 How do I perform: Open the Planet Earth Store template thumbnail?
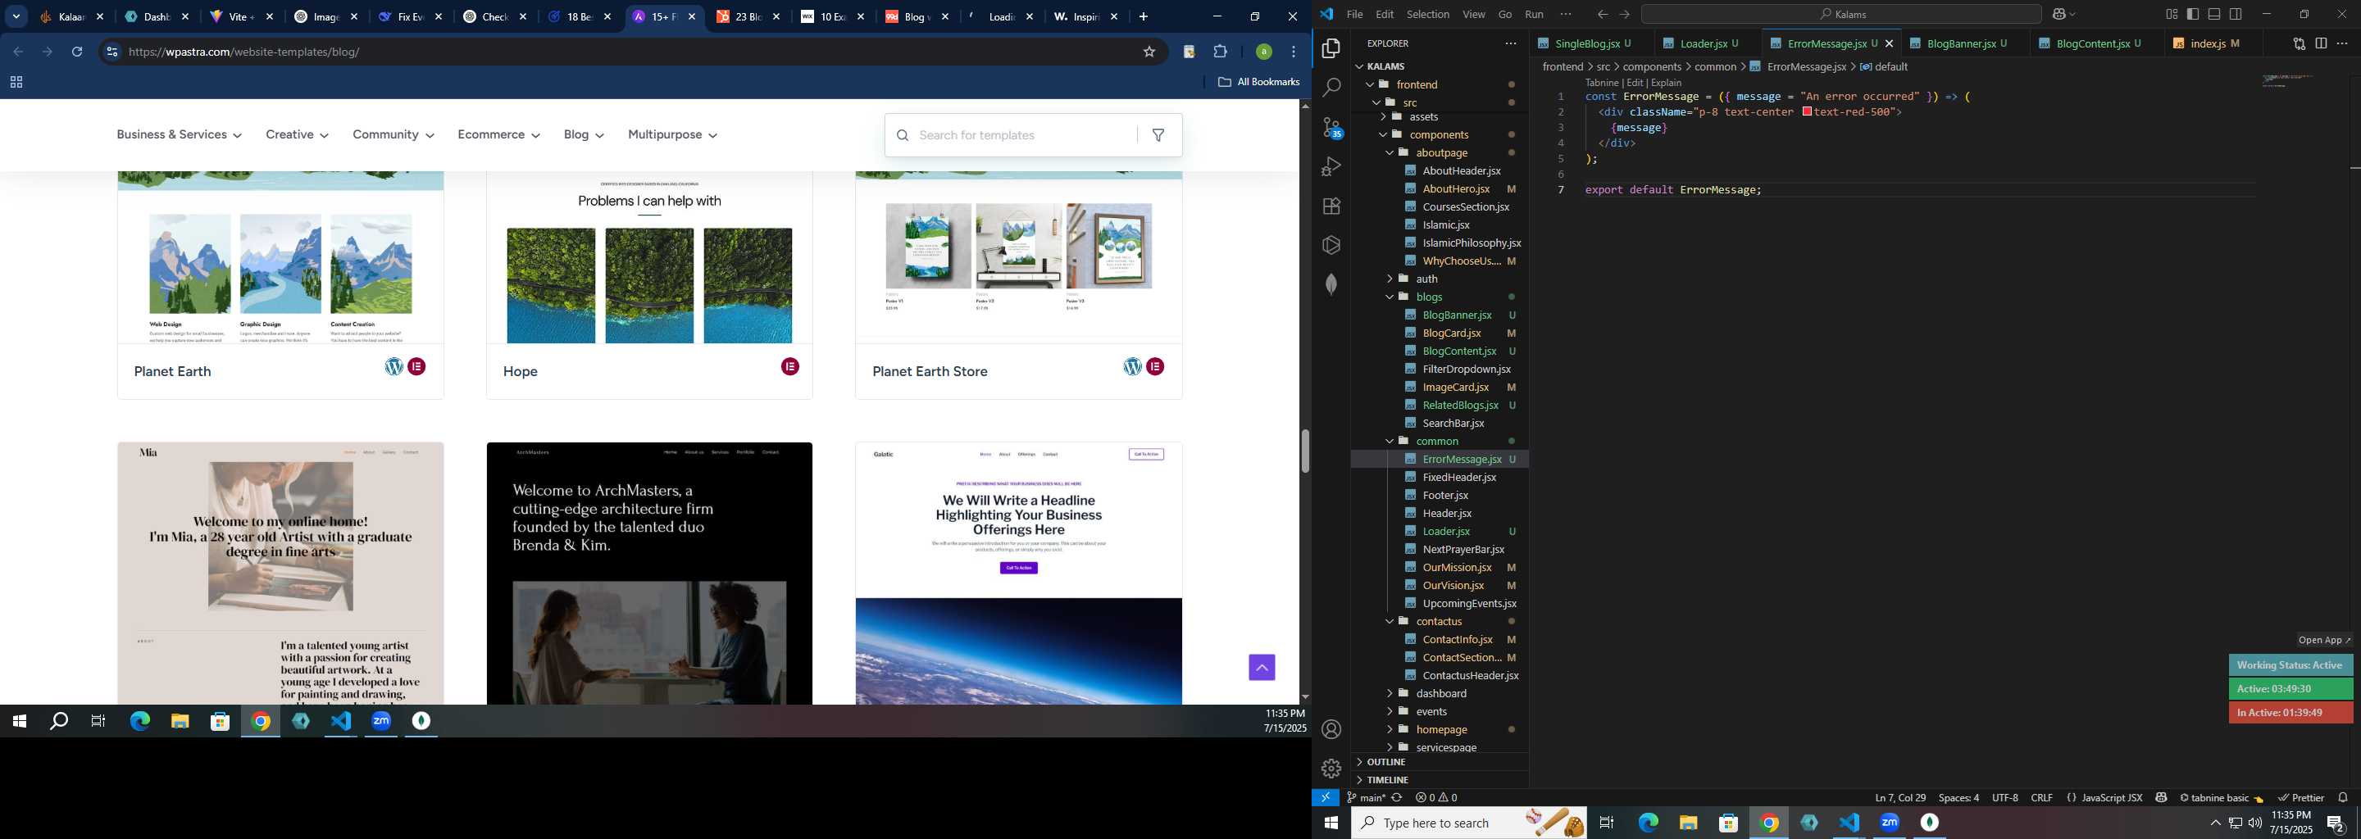[1018, 257]
